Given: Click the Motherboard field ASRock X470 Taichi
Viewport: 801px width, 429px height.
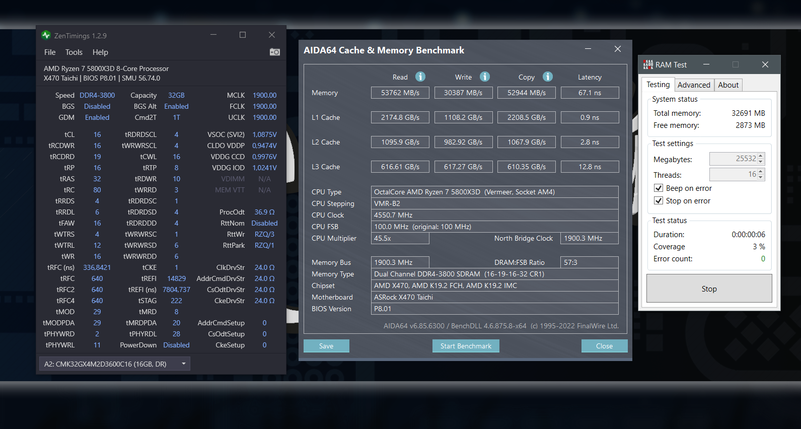Looking at the screenshot, I should (x=495, y=297).
